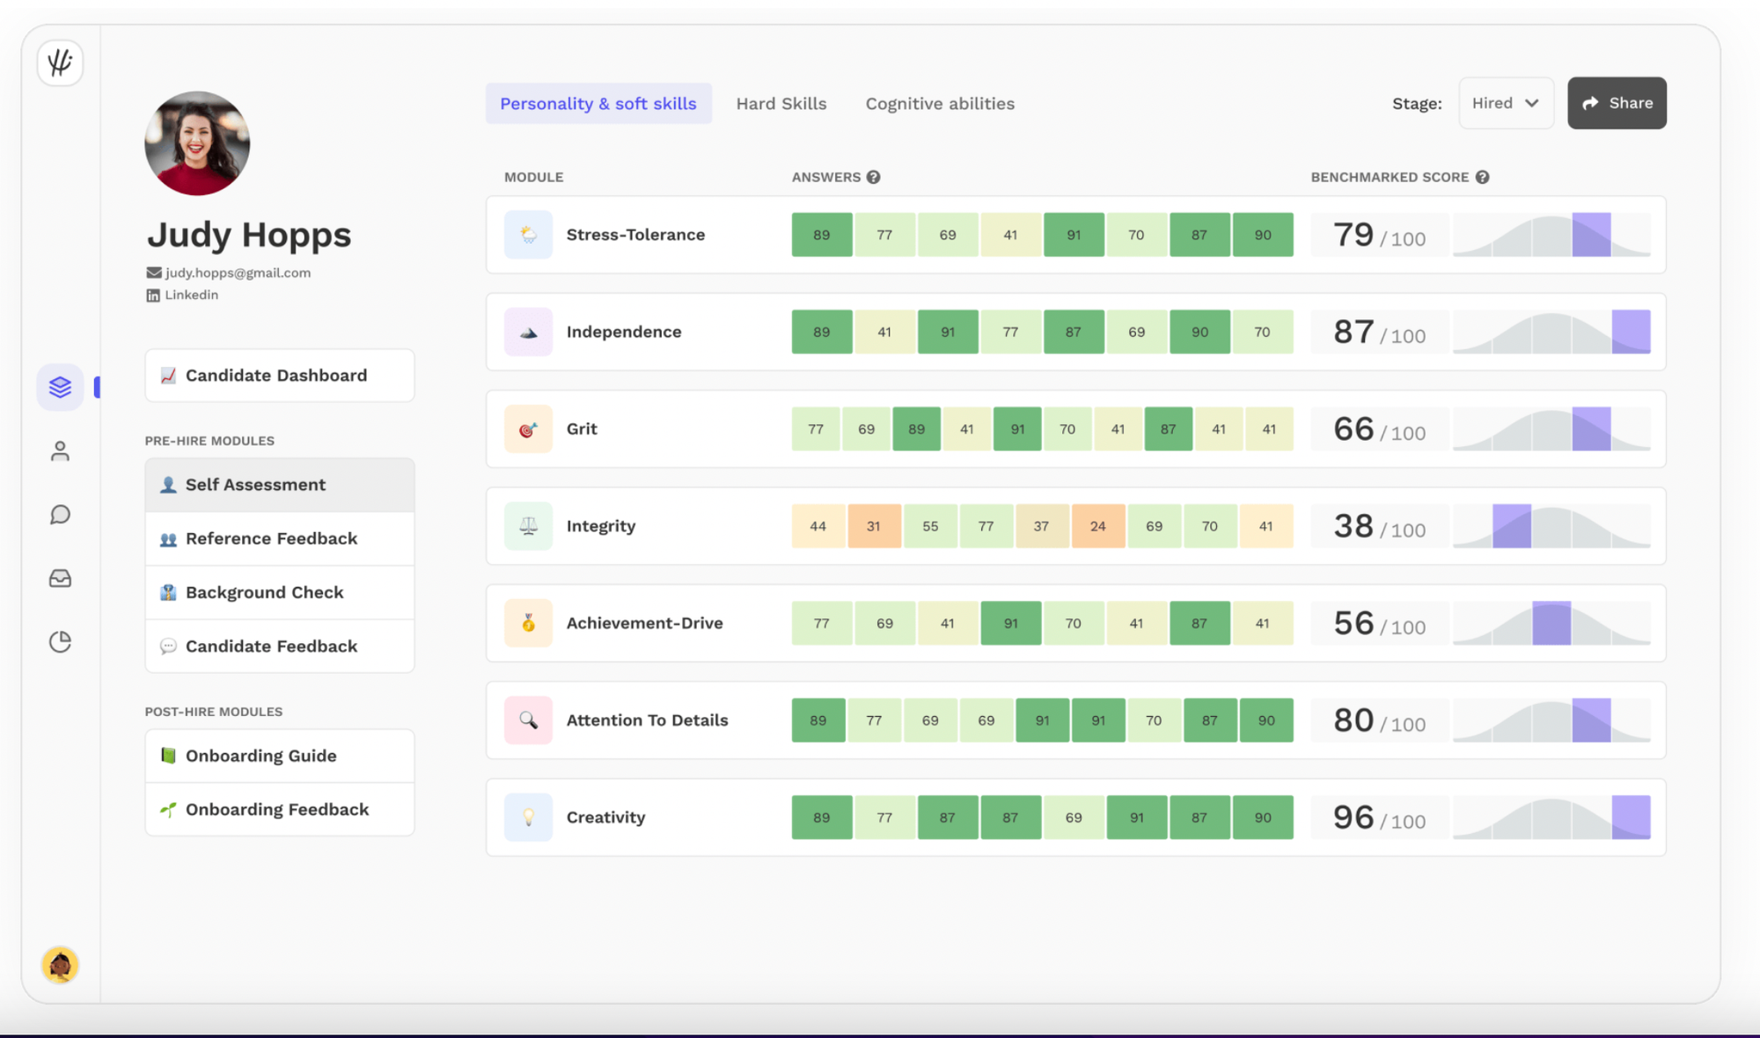The width and height of the screenshot is (1760, 1038).
Task: Click Judy Hopps's profile photo
Action: coord(196,143)
